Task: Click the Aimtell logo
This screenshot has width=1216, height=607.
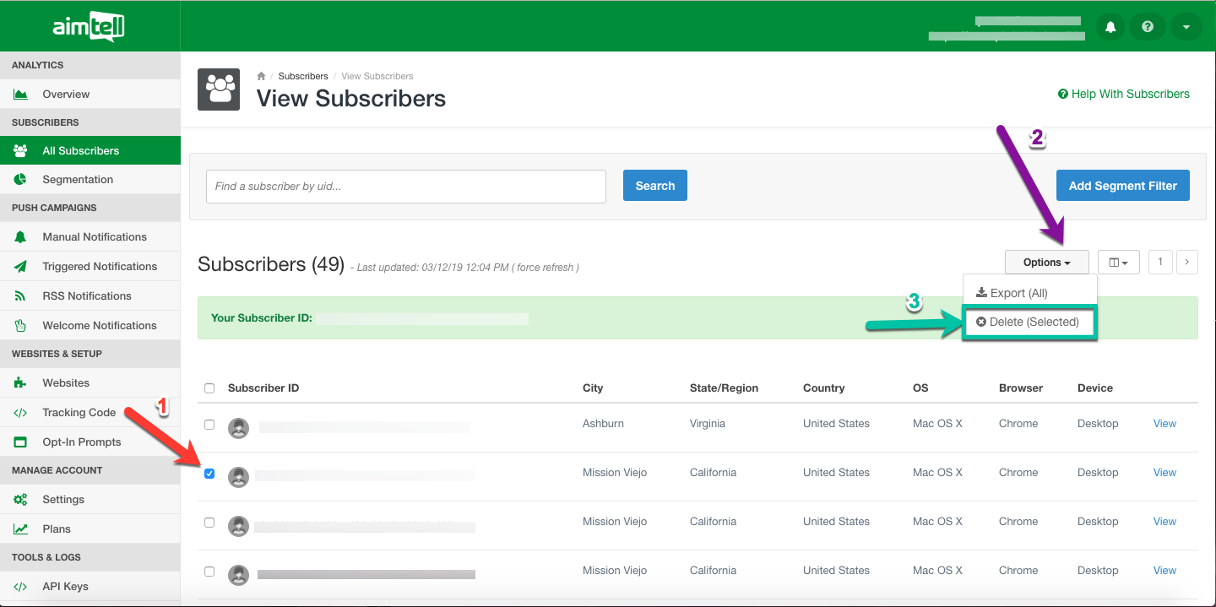Action: 89,27
